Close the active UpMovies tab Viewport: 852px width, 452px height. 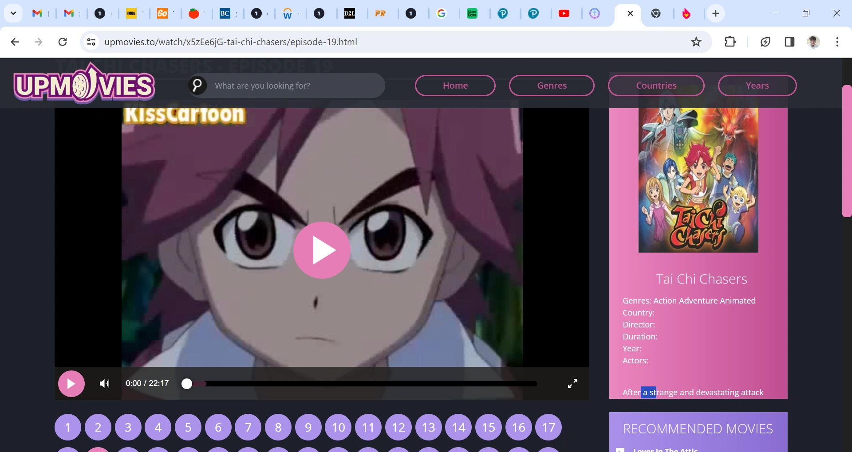click(x=630, y=13)
